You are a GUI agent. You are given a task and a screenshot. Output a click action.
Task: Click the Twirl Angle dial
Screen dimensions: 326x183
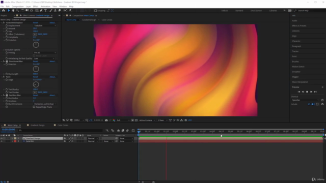tap(36, 84)
